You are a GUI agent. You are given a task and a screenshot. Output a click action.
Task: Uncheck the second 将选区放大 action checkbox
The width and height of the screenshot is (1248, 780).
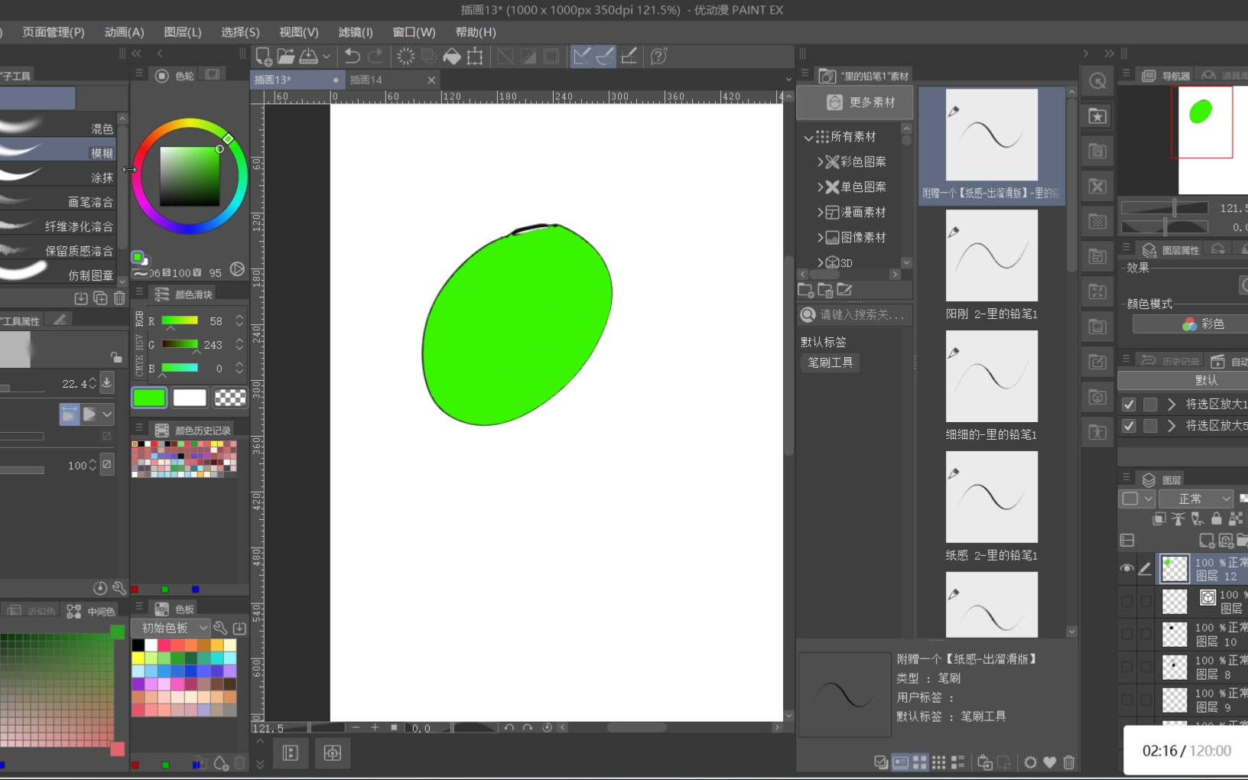tap(1129, 426)
